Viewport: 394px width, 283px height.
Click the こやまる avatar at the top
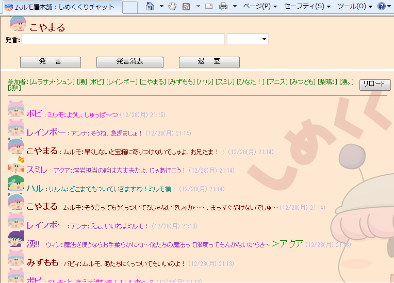click(18, 24)
